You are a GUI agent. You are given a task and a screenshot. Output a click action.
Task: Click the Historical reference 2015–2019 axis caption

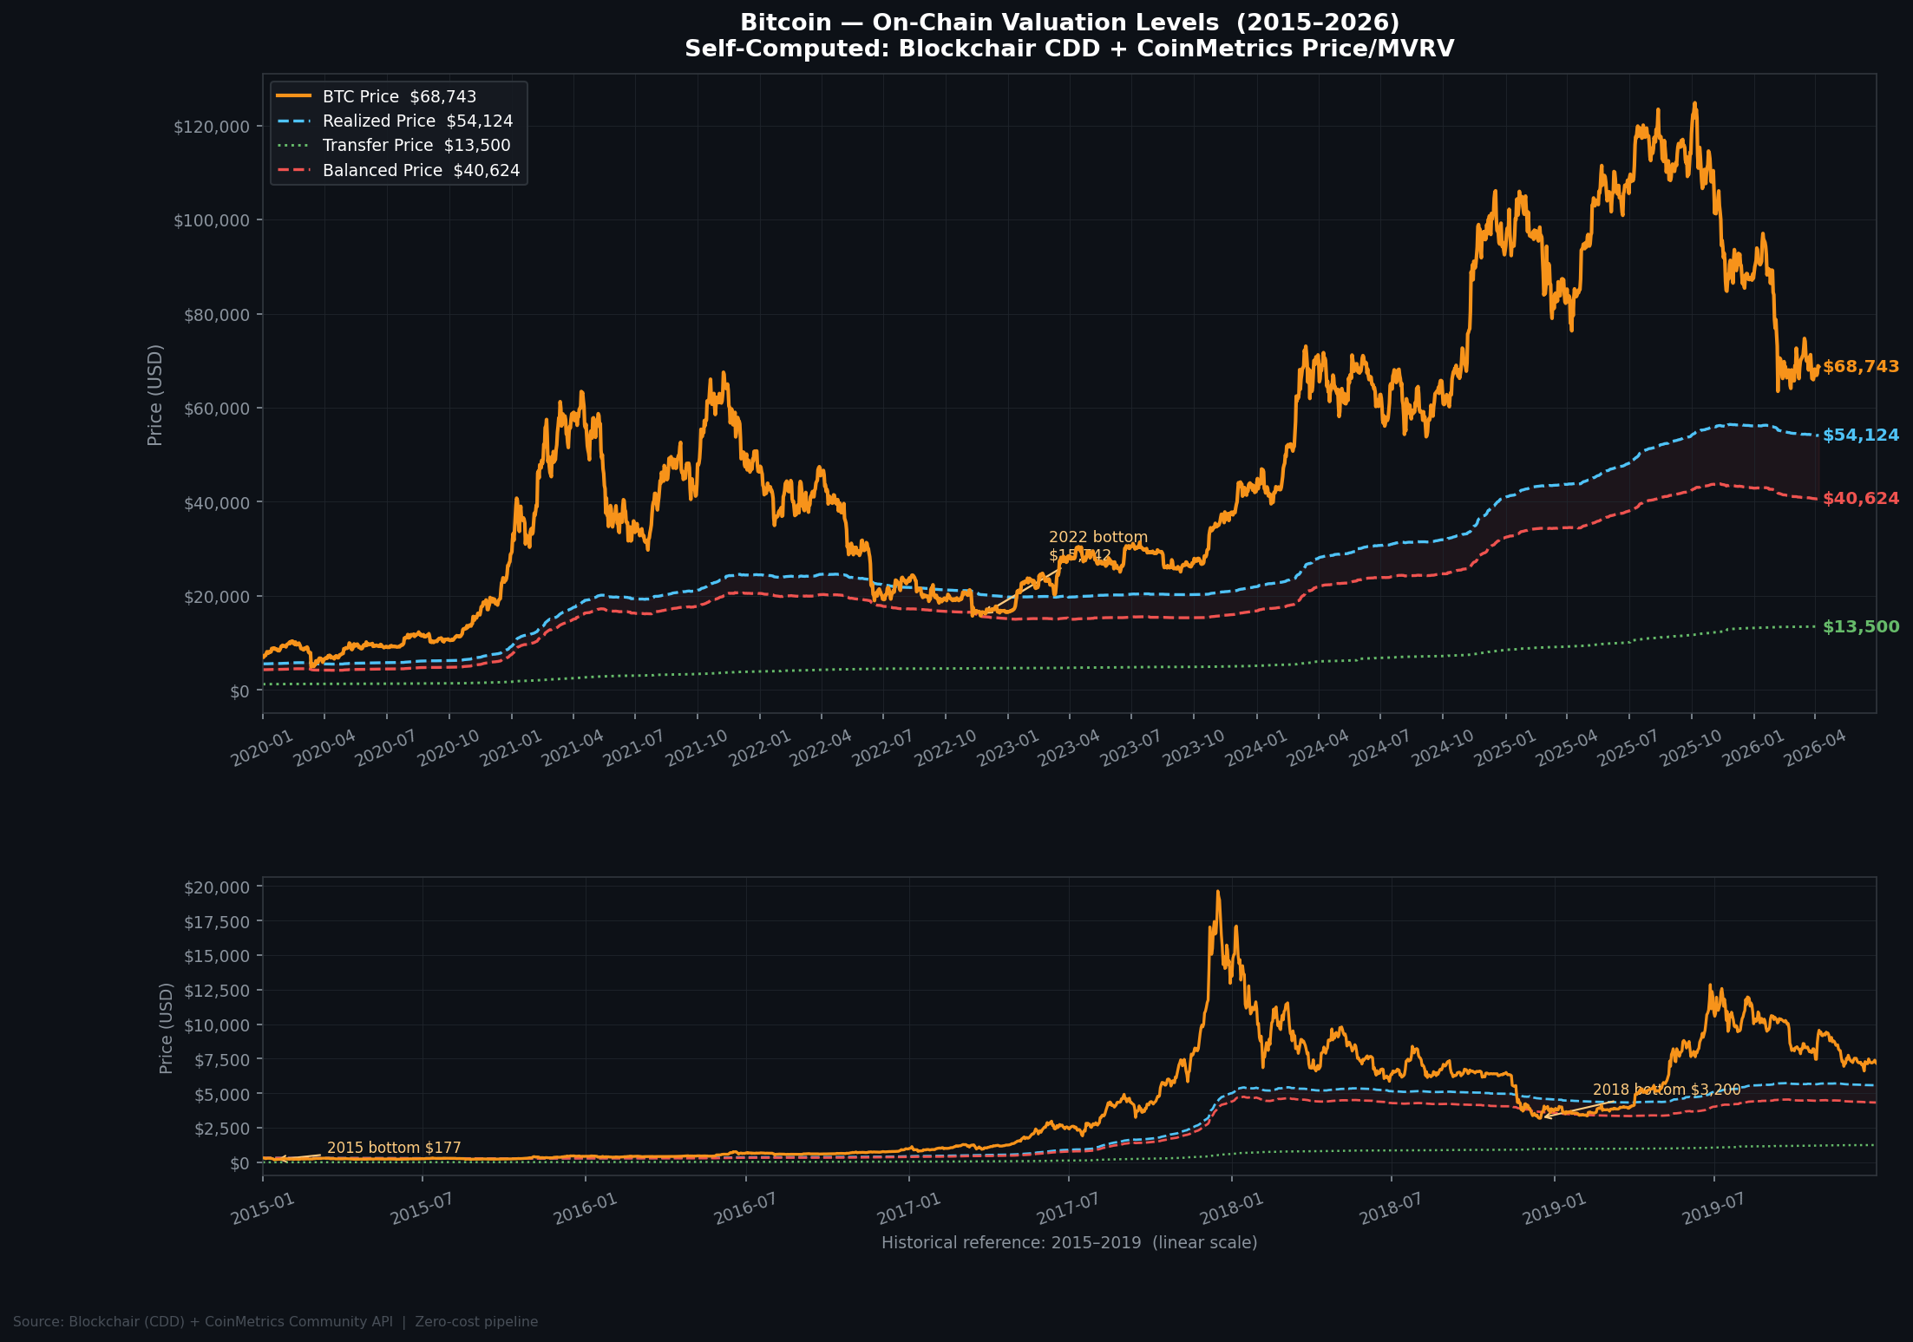coord(1069,1242)
